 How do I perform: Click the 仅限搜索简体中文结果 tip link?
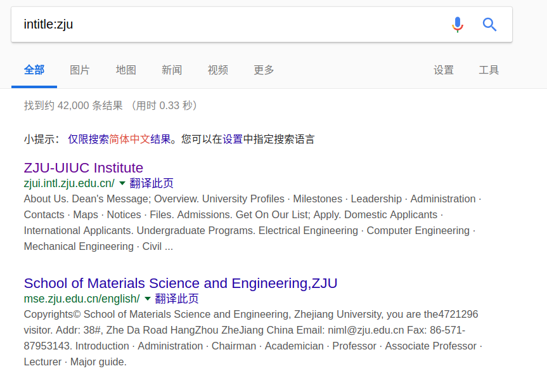pyautogui.click(x=119, y=140)
